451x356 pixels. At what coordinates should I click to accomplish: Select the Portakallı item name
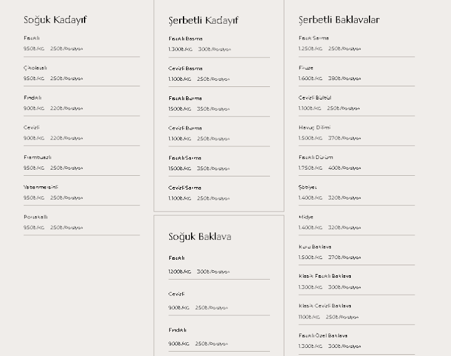[36, 217]
